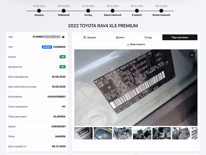The image size is (206, 155).
Task: Click the timeline date 28.10.2025
Action: pos(113,6)
